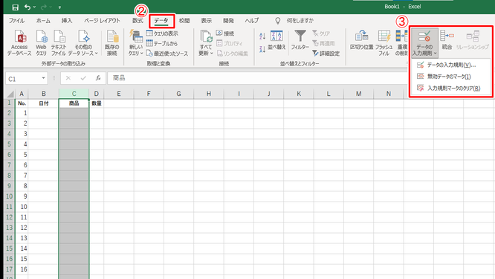Select the データ ribbon tab
Screen dimensions: 495x279
[x=161, y=21]
